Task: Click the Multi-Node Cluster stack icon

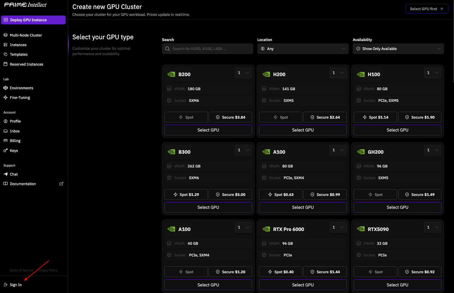Action: [5, 35]
